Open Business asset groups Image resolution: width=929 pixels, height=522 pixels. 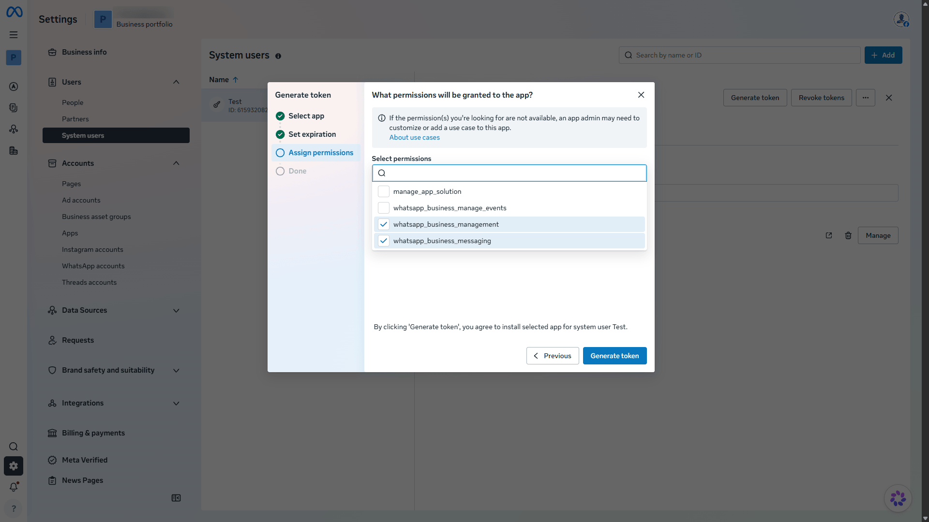coord(96,217)
